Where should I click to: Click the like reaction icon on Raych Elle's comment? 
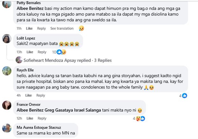tap(185, 95)
